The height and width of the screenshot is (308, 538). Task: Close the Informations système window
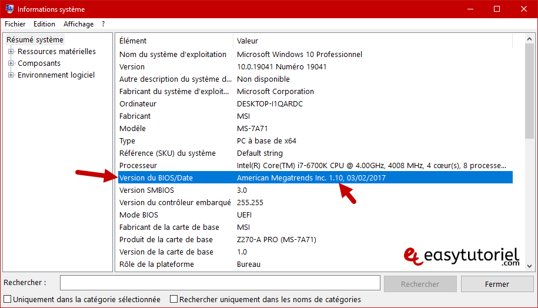(x=523, y=9)
